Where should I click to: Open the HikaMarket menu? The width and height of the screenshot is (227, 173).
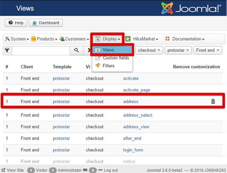pyautogui.click(x=141, y=39)
